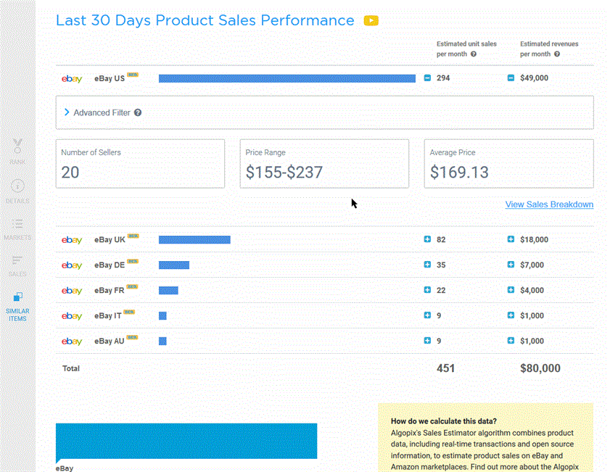Click the eBay US marketplace label
This screenshot has height=472, width=610.
(x=110, y=78)
